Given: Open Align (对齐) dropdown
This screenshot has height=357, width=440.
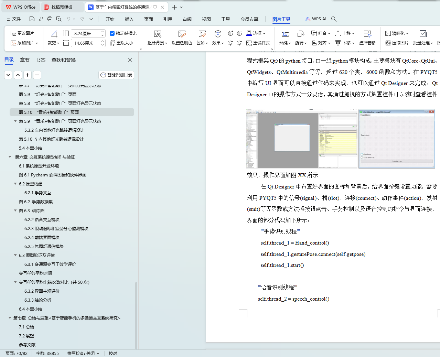Looking at the screenshot, I should [x=321, y=43].
